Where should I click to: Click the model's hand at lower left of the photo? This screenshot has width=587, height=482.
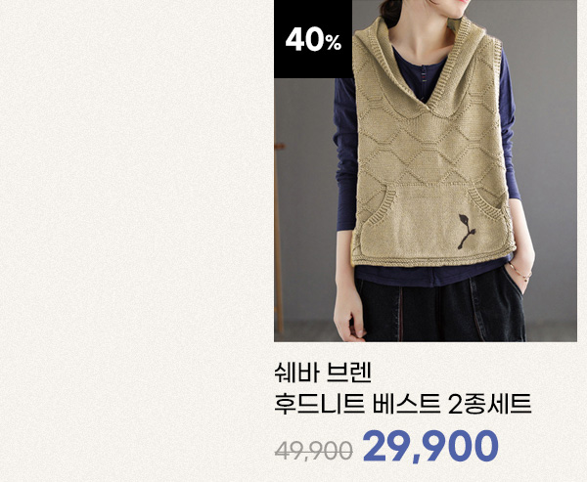pos(349,318)
